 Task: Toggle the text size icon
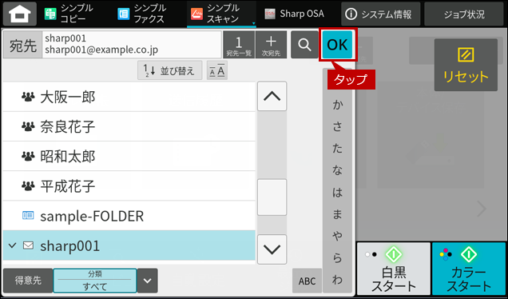217,70
